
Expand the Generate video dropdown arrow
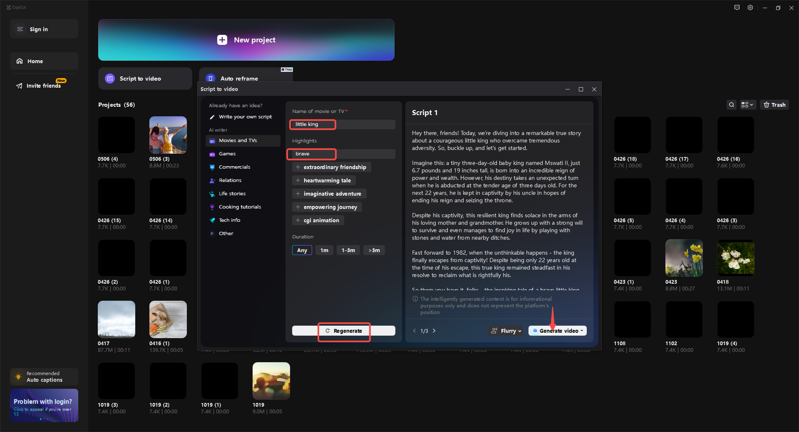582,331
